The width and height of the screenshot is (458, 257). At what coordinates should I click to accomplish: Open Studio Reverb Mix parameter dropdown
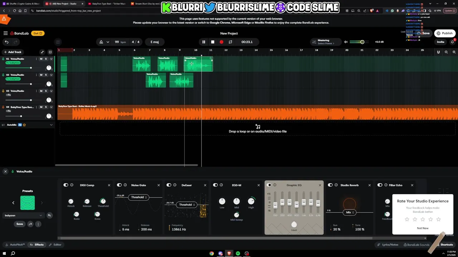click(349, 212)
